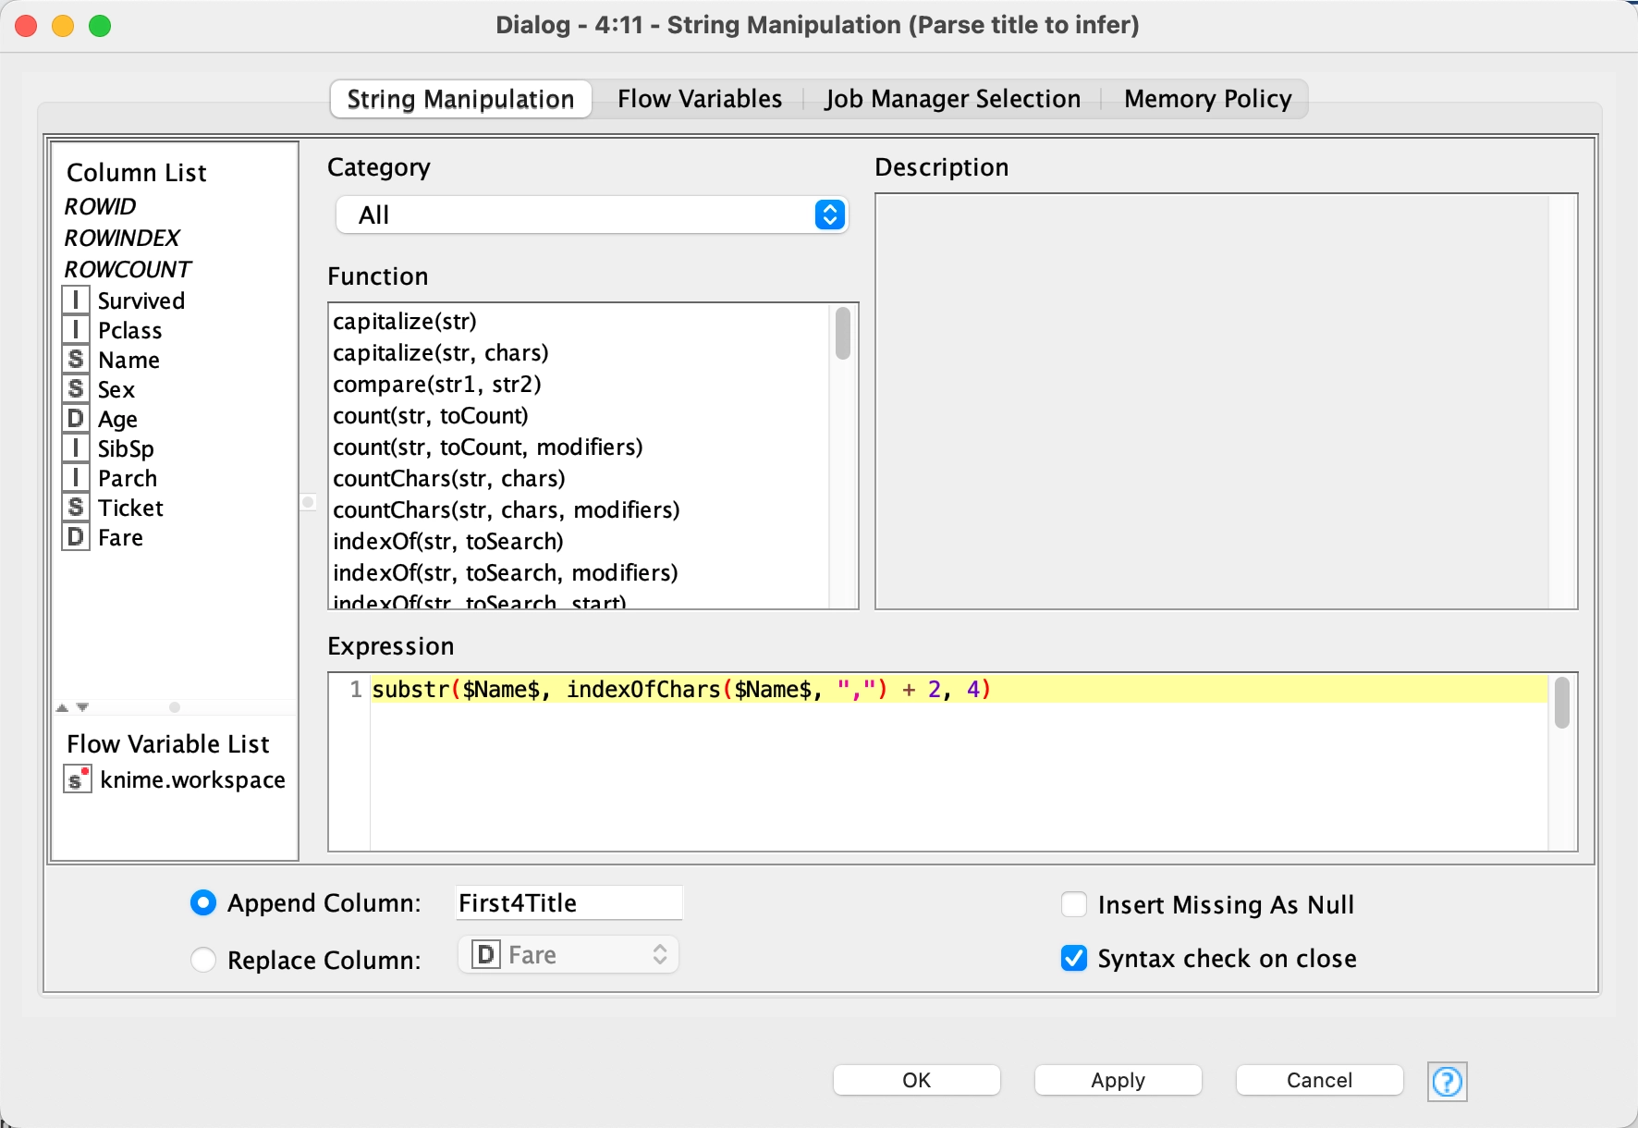The height and width of the screenshot is (1128, 1638).
Task: Select the Ticket string column icon
Action: pos(76,508)
